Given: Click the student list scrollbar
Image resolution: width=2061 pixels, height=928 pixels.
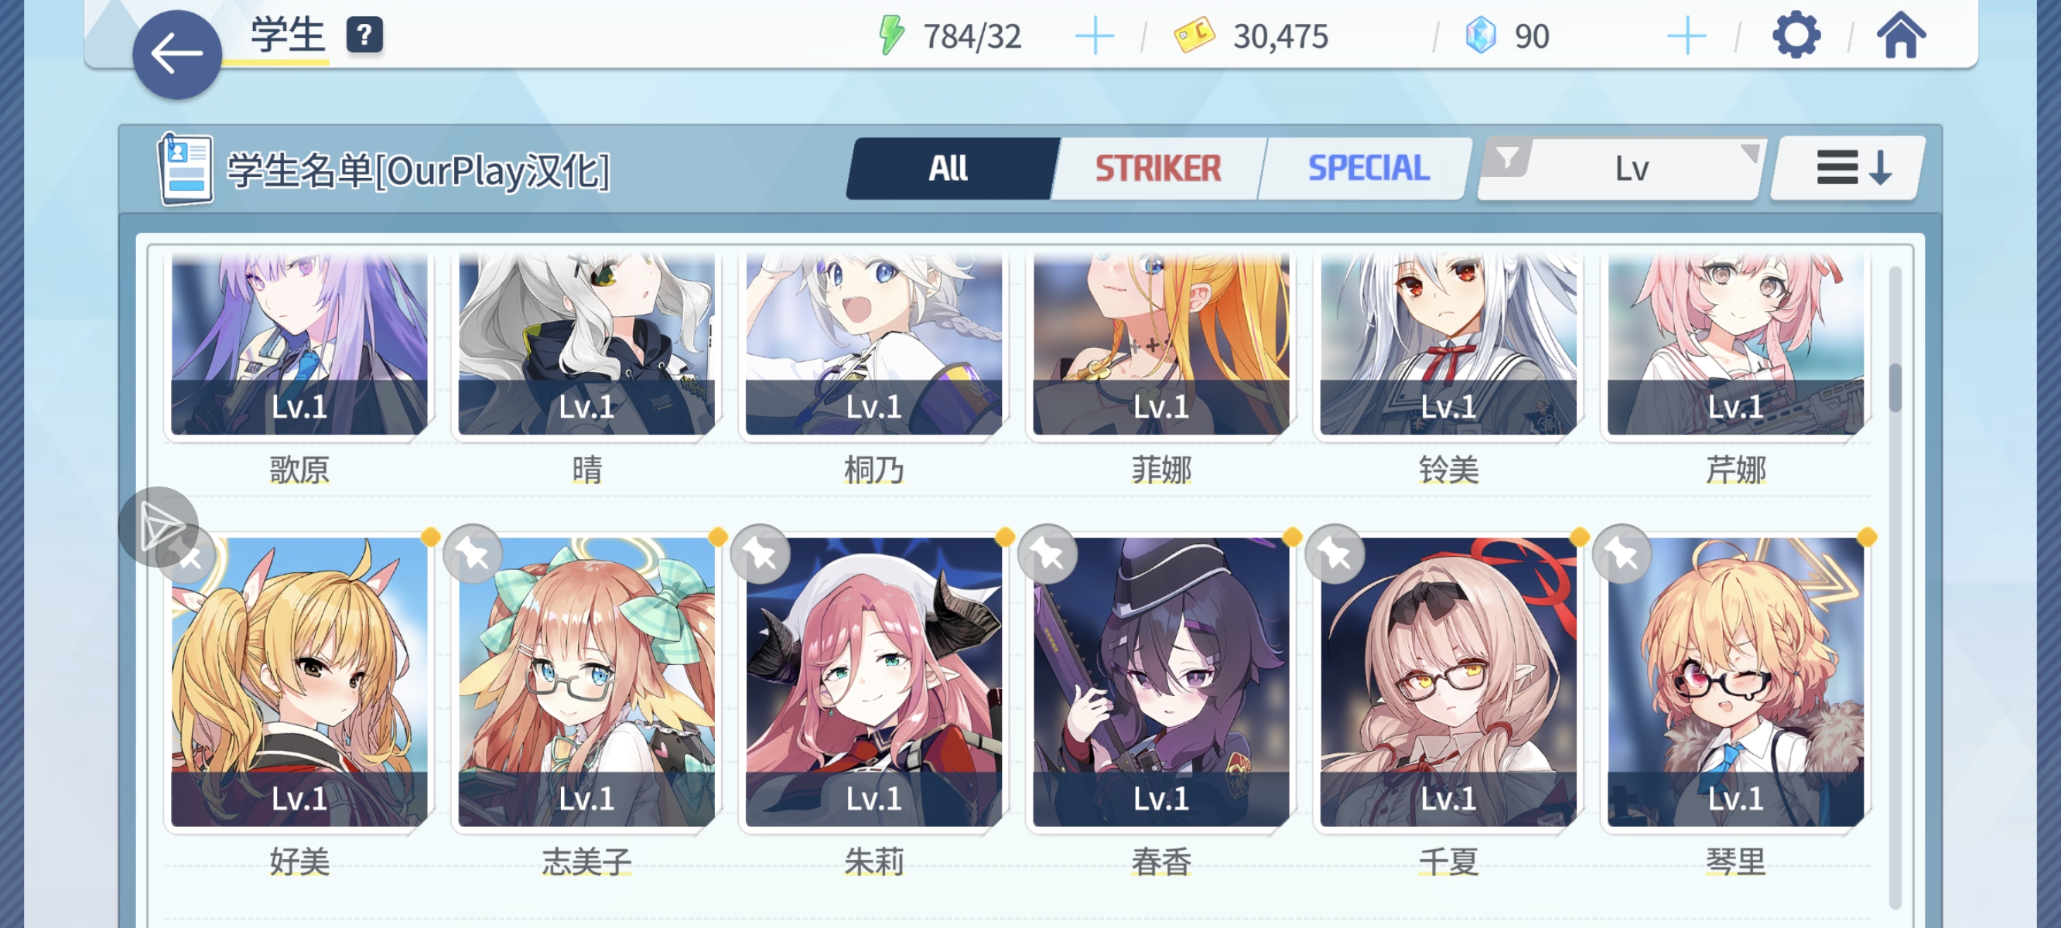Looking at the screenshot, I should pos(1895,587).
